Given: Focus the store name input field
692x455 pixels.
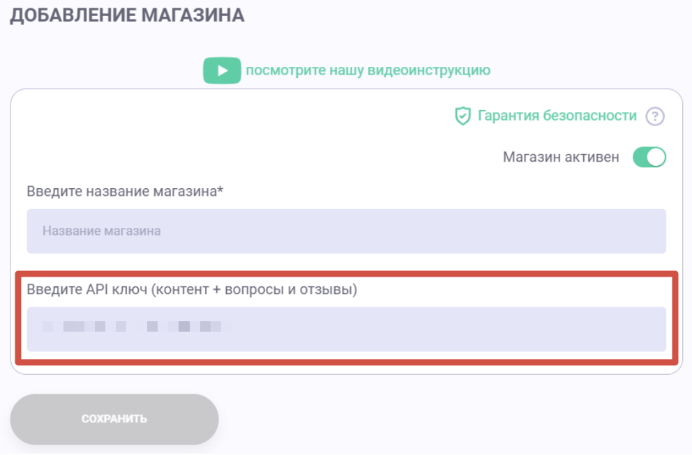Looking at the screenshot, I should click(x=346, y=231).
